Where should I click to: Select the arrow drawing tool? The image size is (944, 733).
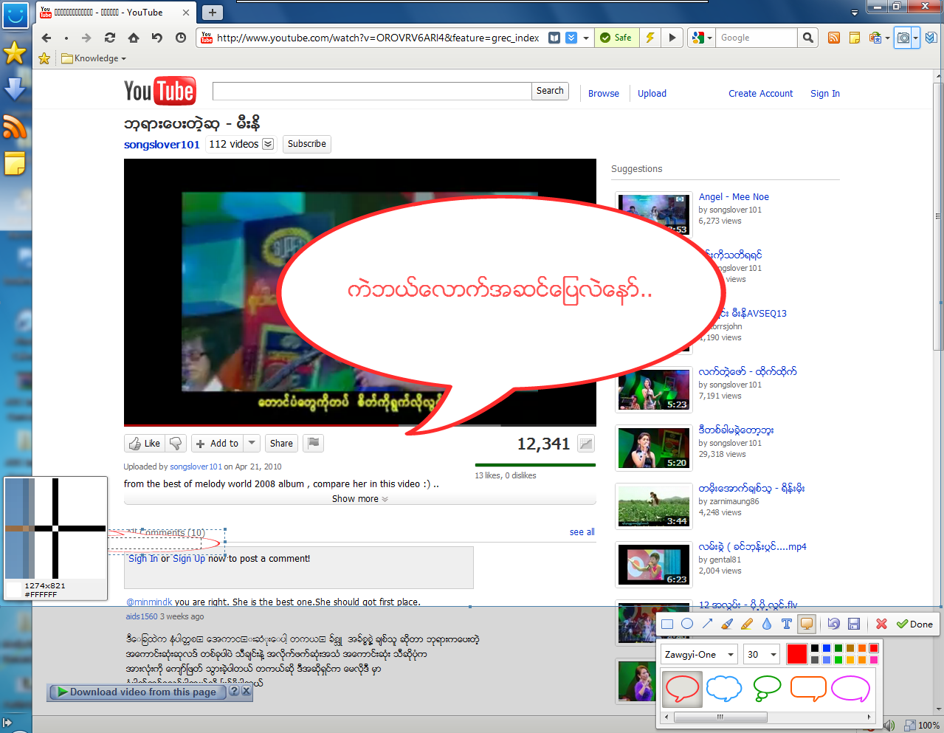(707, 624)
